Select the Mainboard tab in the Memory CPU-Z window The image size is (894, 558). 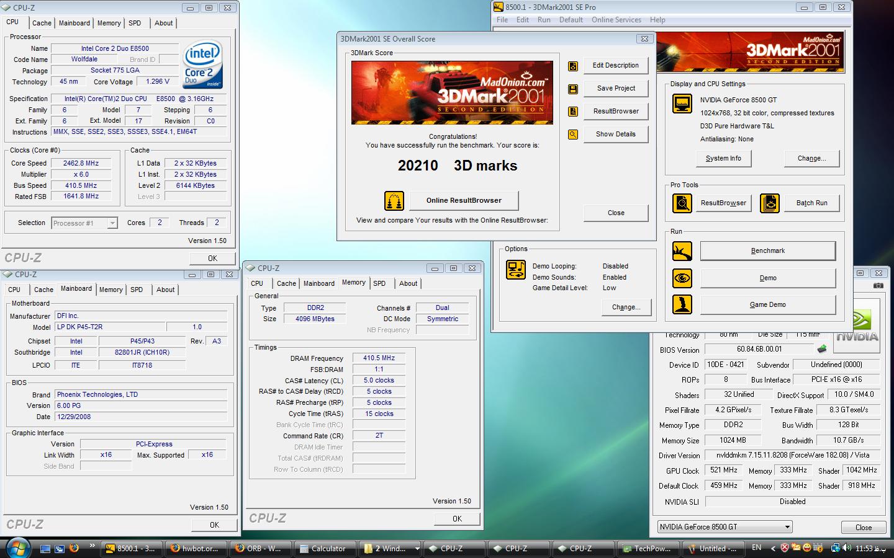pos(319,283)
